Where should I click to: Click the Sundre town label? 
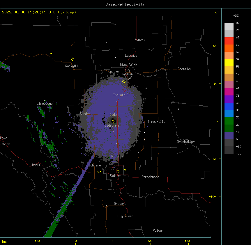click(x=85, y=114)
